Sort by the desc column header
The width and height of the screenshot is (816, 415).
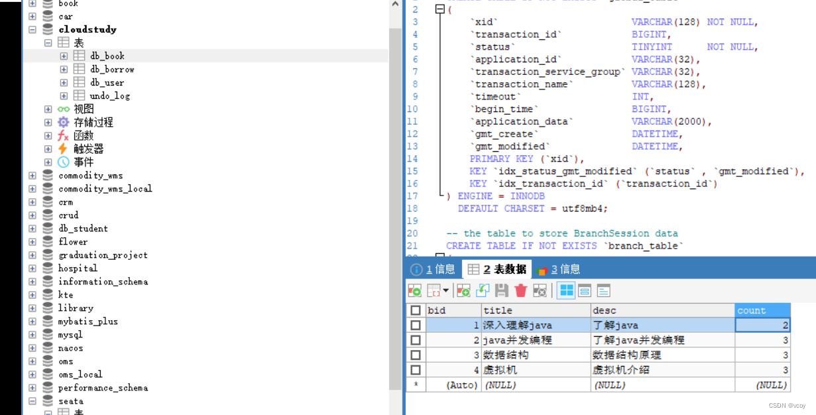click(x=663, y=310)
